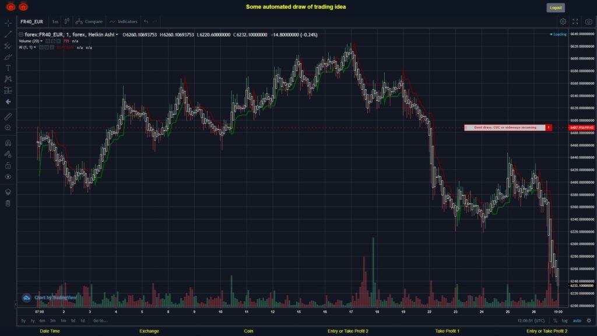
Task: Open the Heikin Ashi series dropdown arrow
Action: pyautogui.click(x=117, y=34)
